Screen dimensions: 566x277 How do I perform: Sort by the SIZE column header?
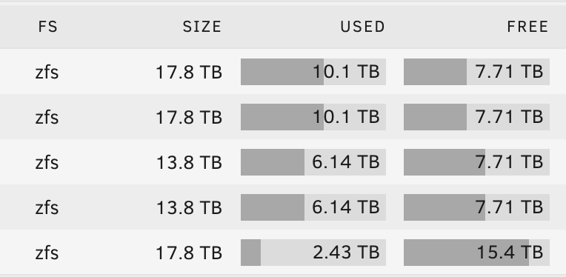(202, 27)
